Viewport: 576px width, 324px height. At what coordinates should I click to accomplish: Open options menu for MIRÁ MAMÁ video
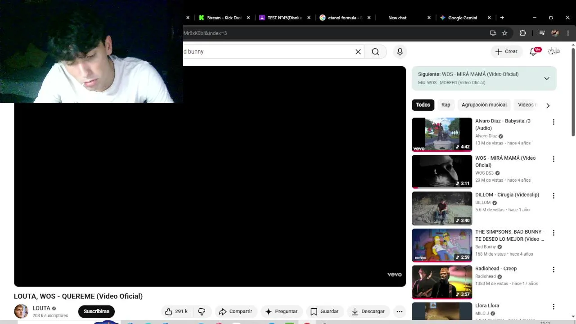pos(553,159)
